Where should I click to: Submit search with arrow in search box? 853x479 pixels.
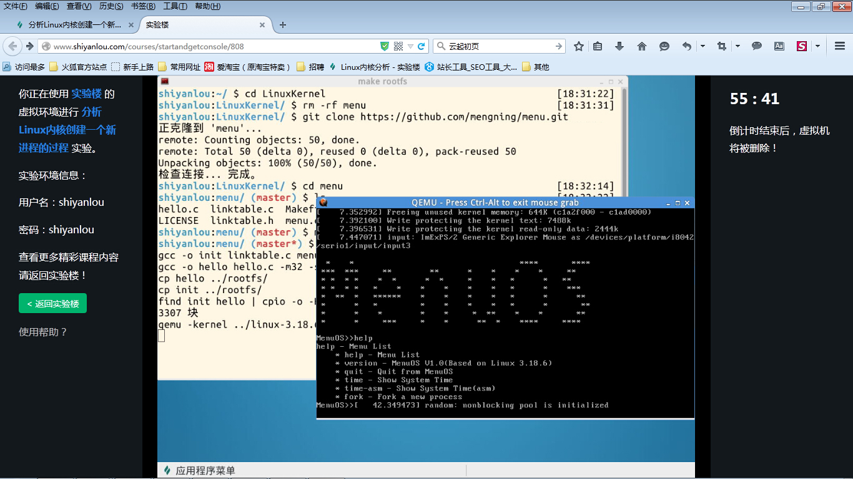559,46
